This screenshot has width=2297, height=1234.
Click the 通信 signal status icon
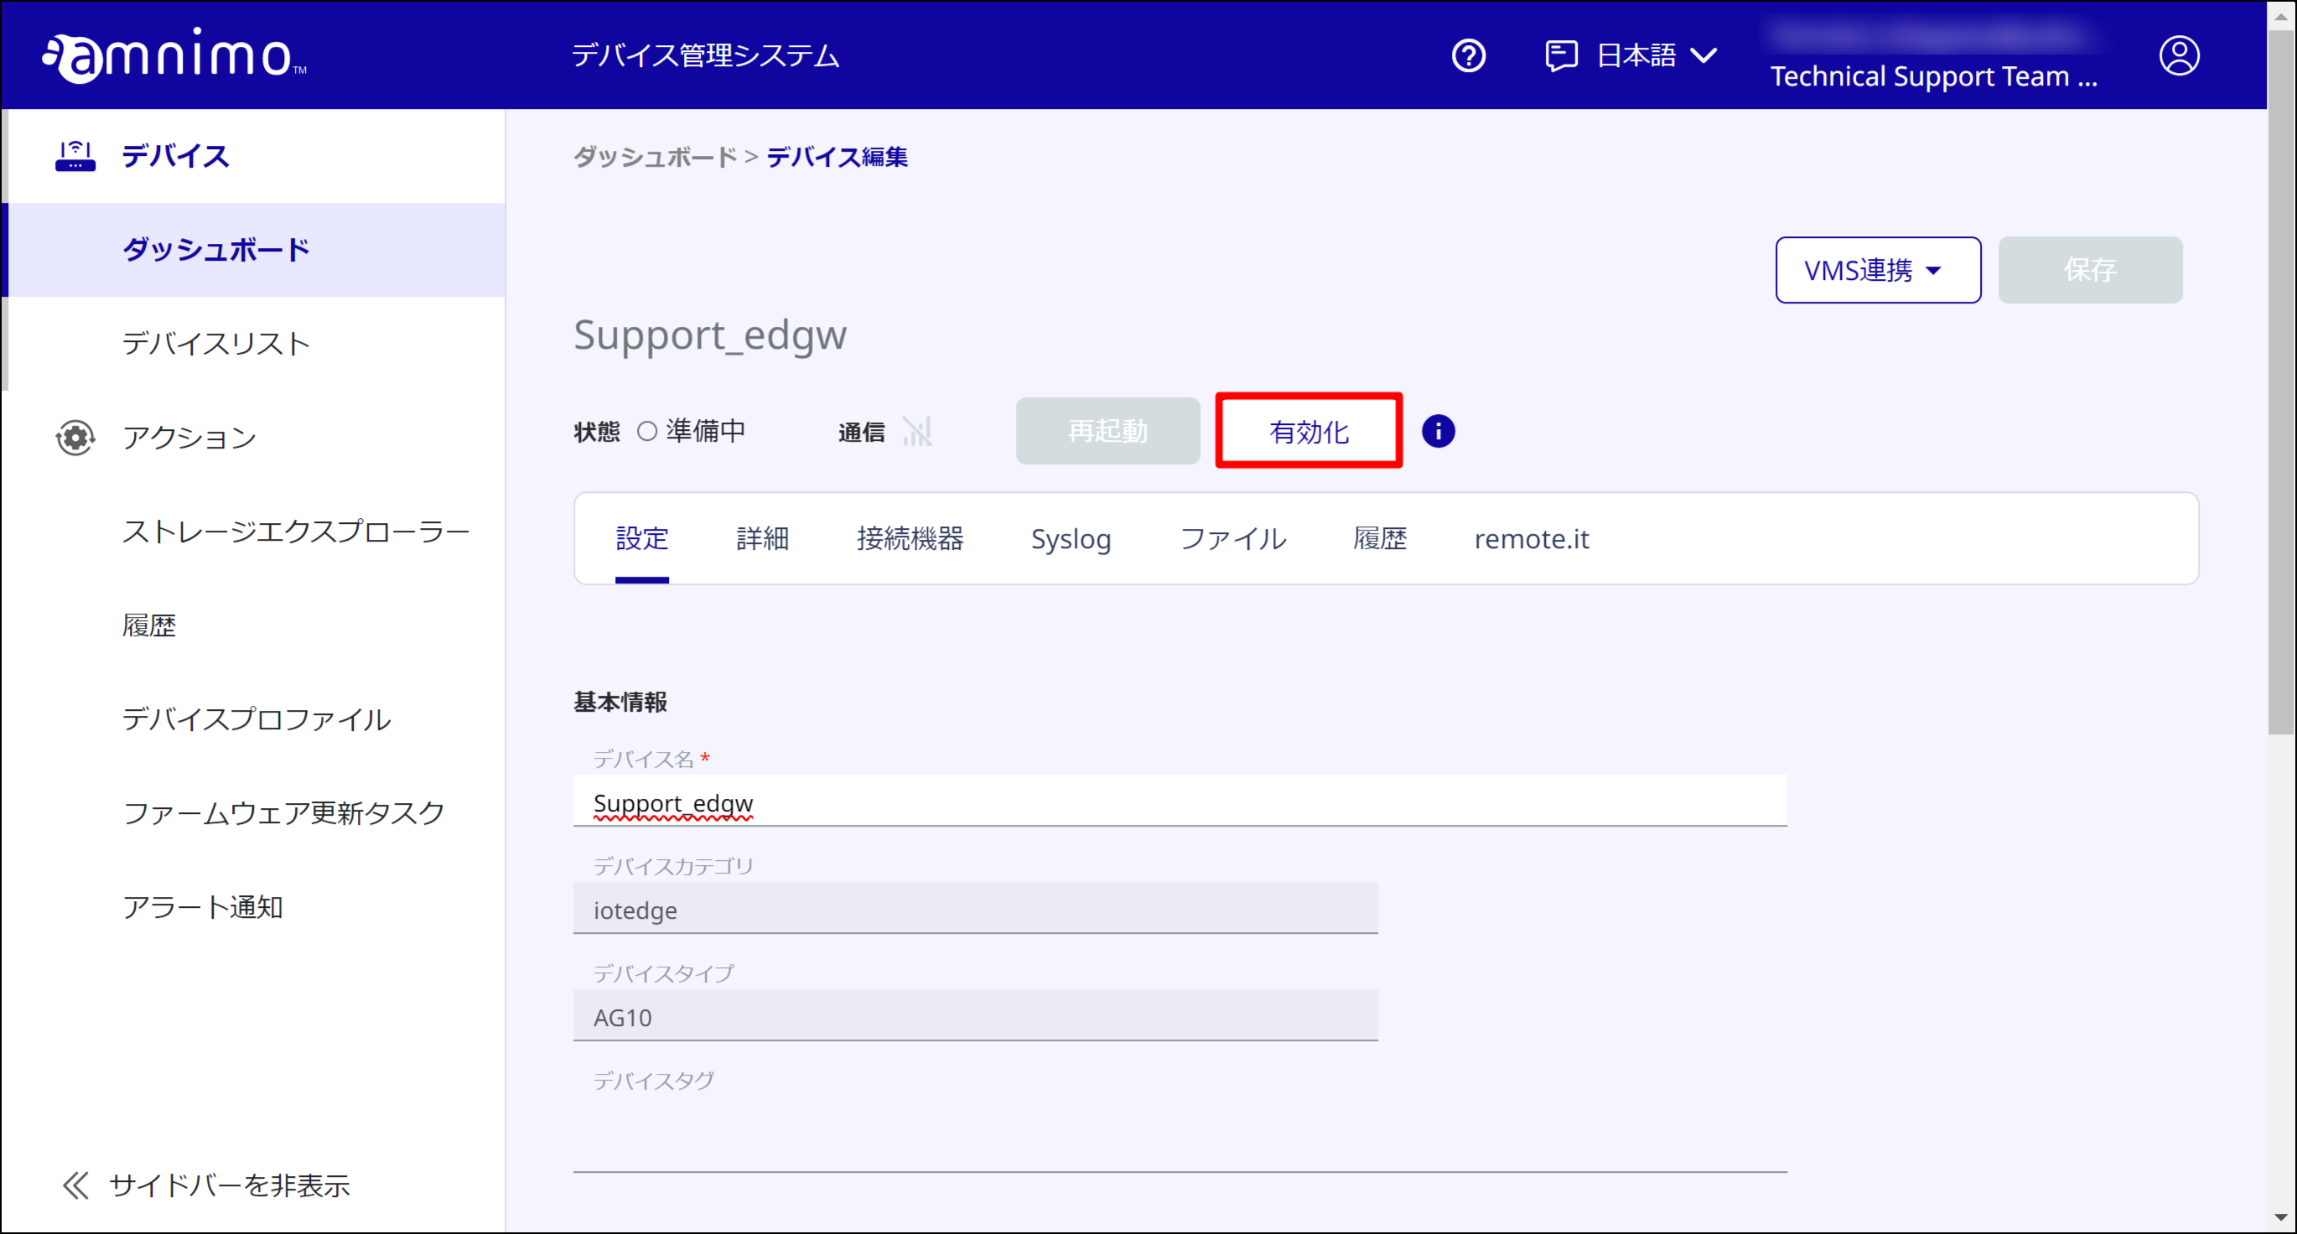click(x=916, y=432)
